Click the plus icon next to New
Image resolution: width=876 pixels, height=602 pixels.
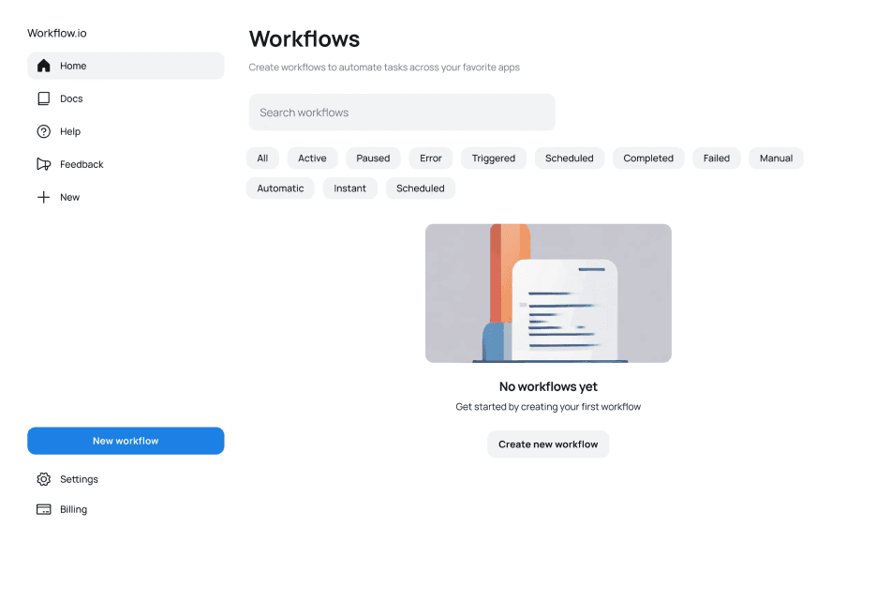pyautogui.click(x=43, y=197)
